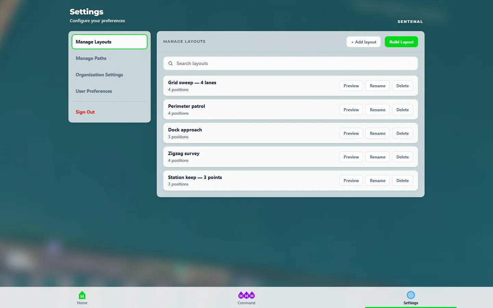Image resolution: width=493 pixels, height=308 pixels.
Task: Focus the Search layouts input field
Action: [x=291, y=63]
